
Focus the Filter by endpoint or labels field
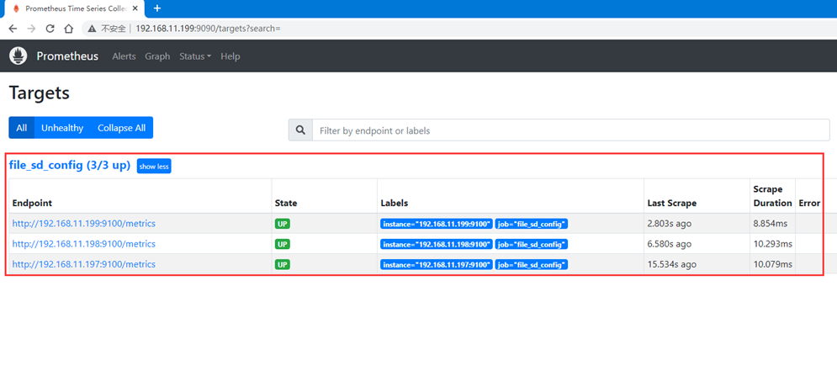[x=570, y=130]
